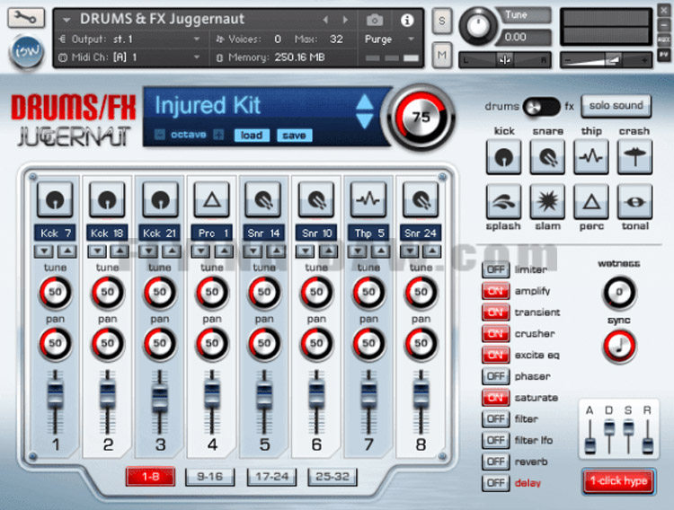
Task: Select the perc sound category icon
Action: point(591,201)
